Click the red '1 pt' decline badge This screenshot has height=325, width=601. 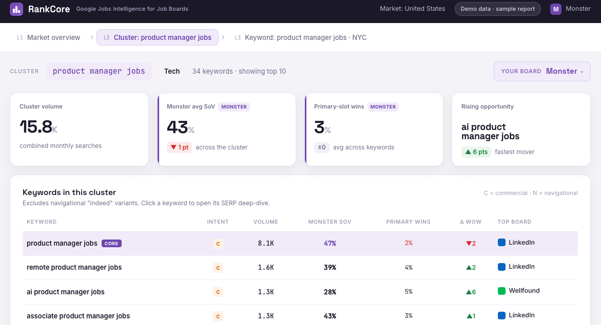(x=180, y=147)
